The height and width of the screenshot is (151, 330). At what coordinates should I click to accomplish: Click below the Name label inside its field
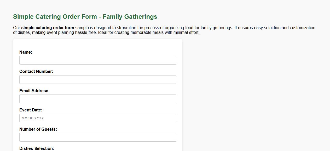[x=97, y=60]
